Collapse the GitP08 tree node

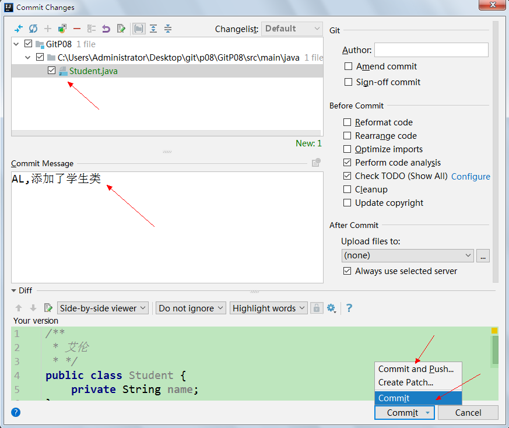click(16, 44)
